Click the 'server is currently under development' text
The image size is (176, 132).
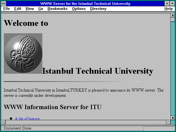point(35,95)
